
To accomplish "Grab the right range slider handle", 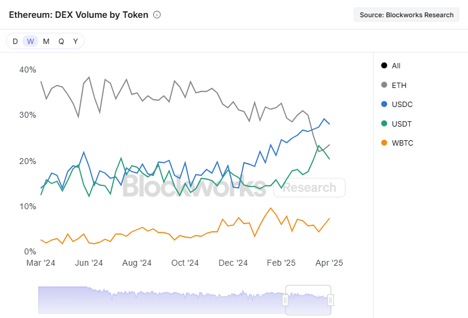I will [331, 300].
